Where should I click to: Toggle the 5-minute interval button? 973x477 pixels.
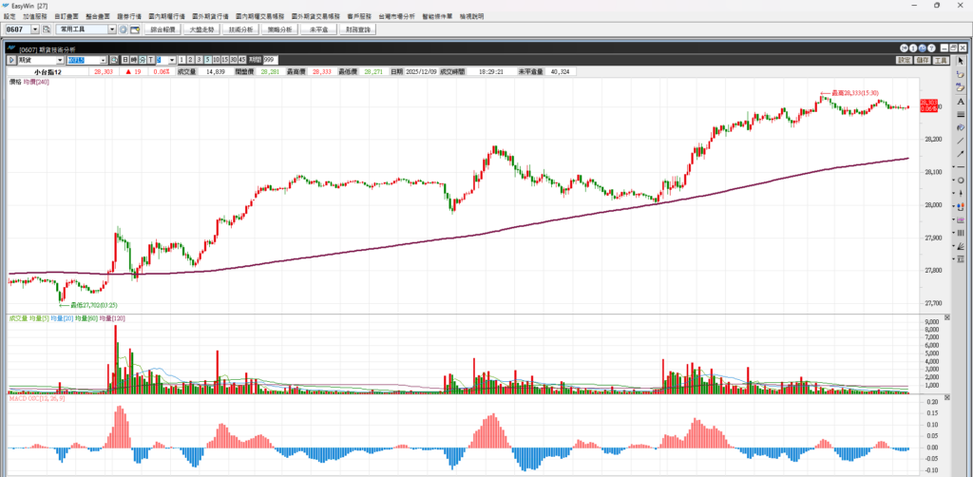[206, 60]
